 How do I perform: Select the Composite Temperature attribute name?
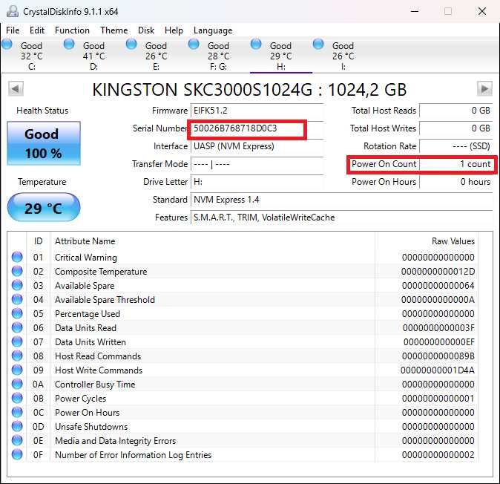[101, 272]
